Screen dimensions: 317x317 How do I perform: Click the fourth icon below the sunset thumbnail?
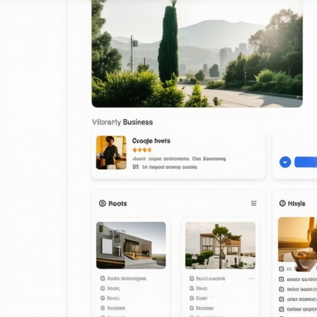282,299
